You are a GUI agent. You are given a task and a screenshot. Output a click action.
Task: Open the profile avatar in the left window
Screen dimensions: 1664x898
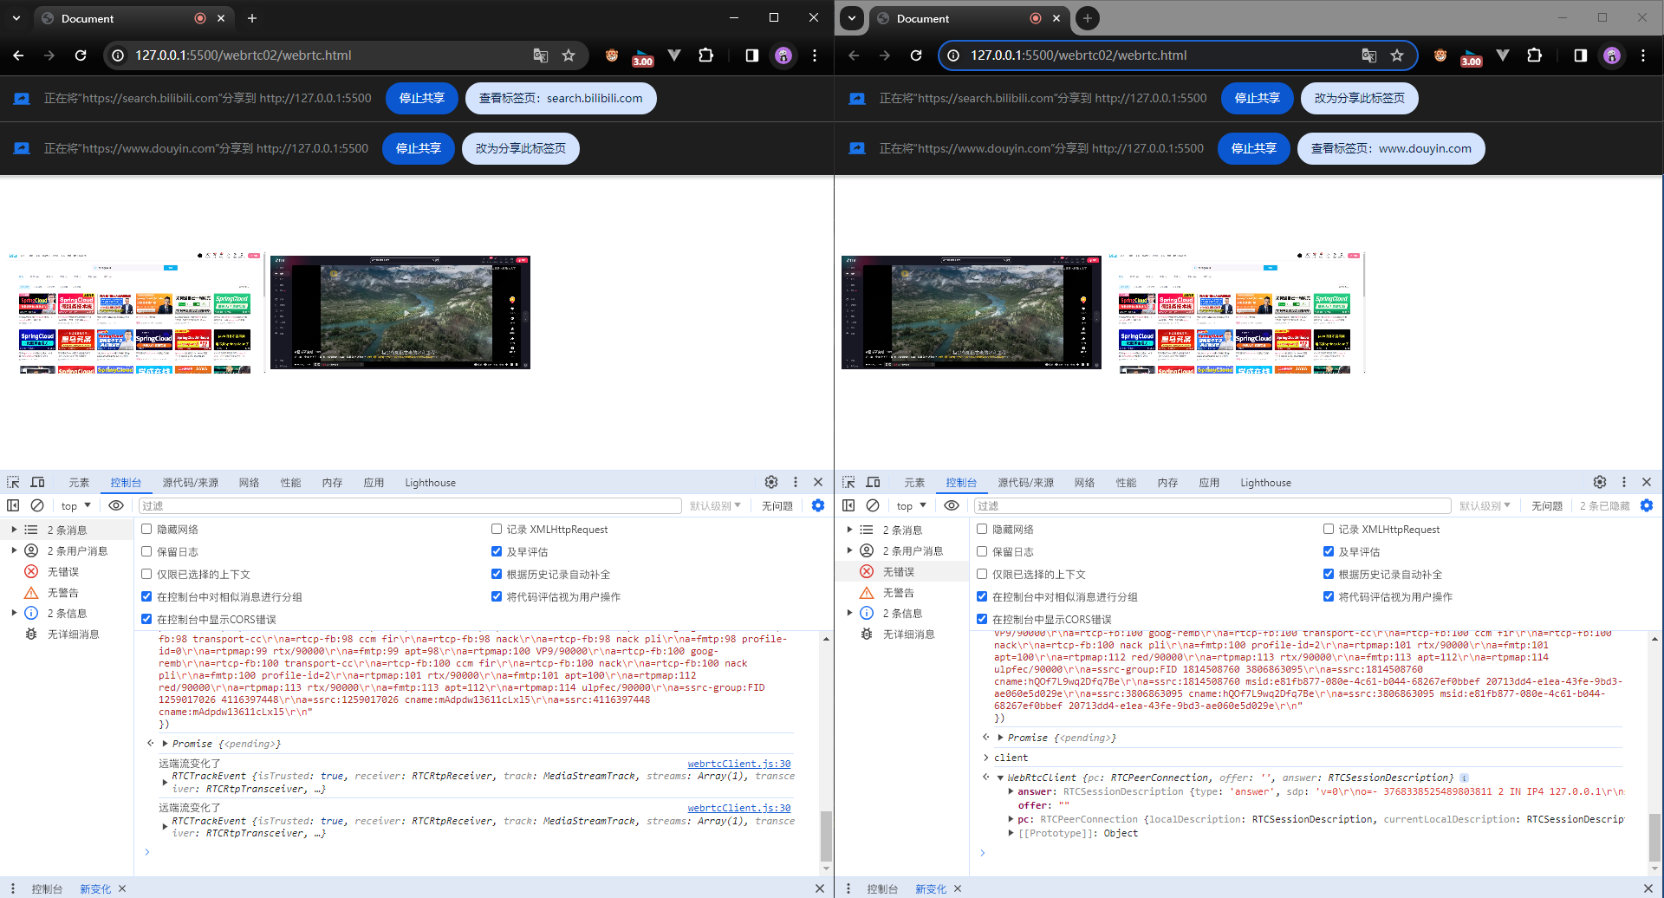point(783,55)
